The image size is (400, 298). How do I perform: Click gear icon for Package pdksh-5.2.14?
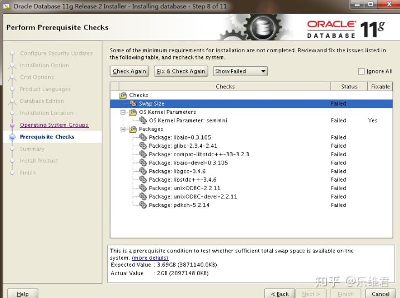click(x=143, y=205)
